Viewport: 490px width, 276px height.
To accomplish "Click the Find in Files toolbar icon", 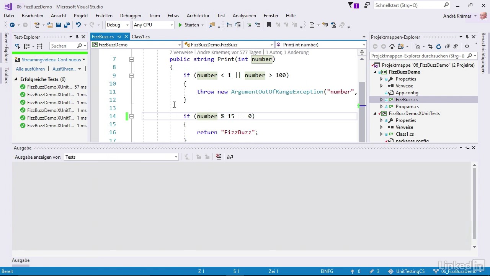I will coord(212,25).
